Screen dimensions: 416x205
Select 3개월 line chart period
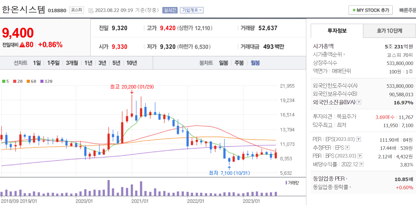click(72, 63)
